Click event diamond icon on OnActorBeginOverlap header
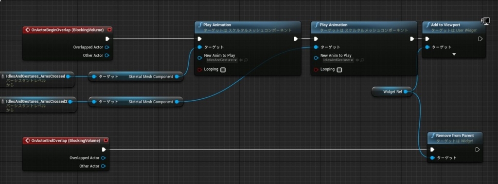The height and width of the screenshot is (184, 498). (28, 30)
